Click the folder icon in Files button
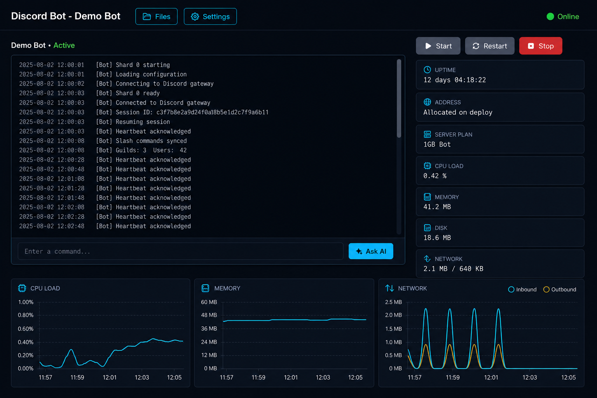This screenshot has height=398, width=597. click(x=147, y=17)
